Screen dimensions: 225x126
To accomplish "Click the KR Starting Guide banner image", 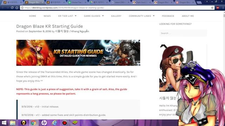I will pyautogui.click(x=78, y=53).
